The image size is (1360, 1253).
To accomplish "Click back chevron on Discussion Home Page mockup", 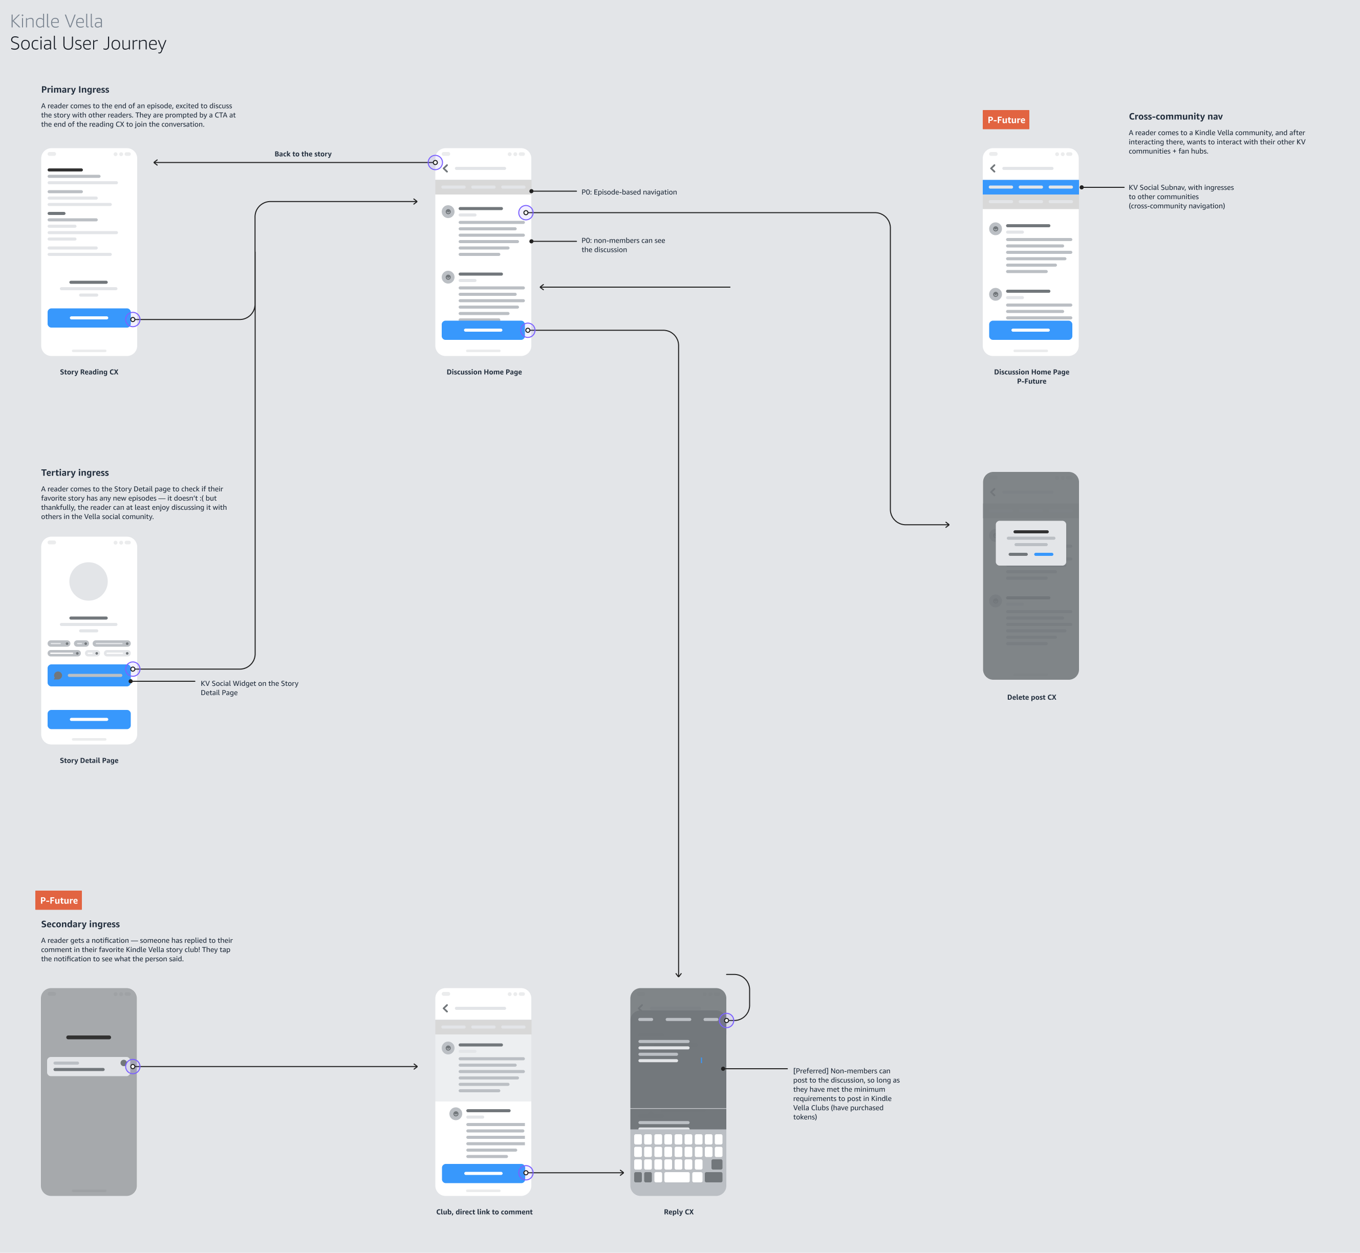I will point(445,168).
